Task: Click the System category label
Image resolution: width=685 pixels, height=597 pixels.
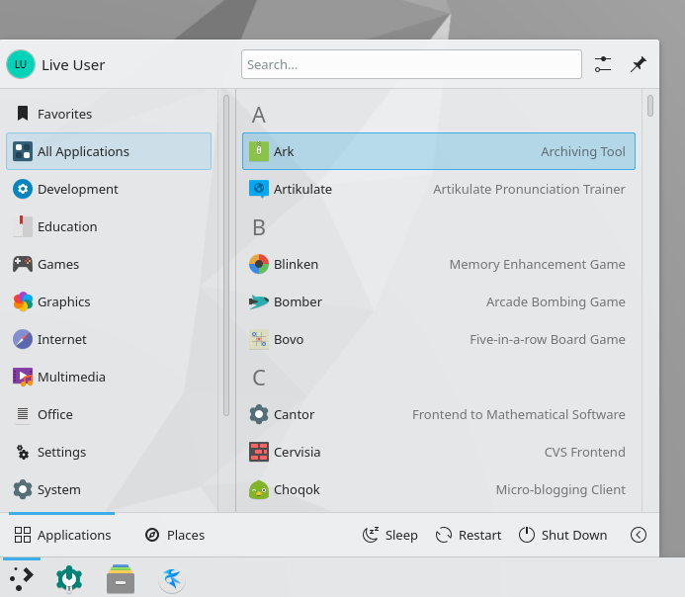Action: pos(59,489)
